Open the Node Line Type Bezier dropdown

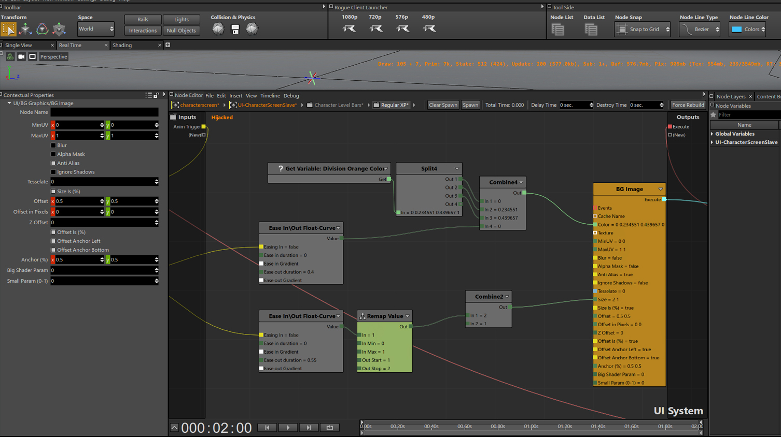point(700,30)
